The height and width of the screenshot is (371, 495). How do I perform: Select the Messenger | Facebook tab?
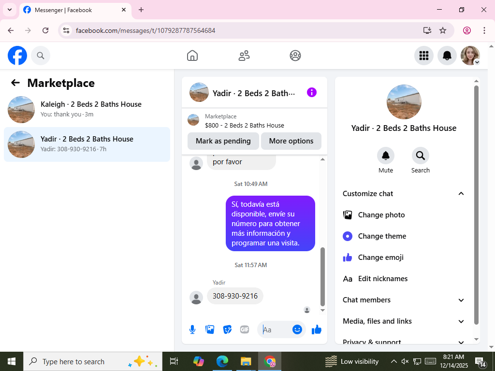coord(75,10)
